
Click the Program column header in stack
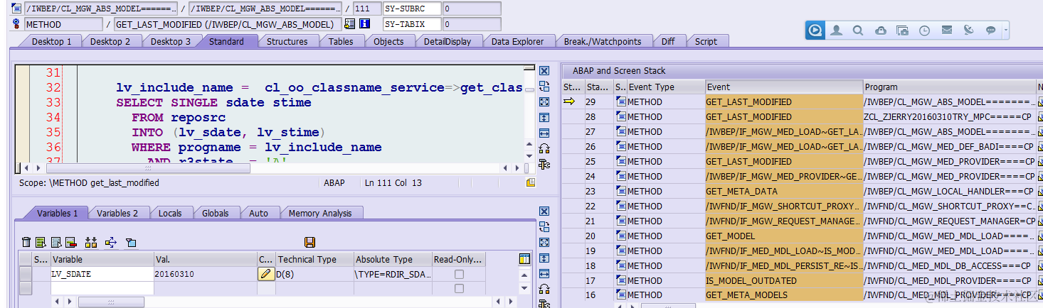point(949,87)
